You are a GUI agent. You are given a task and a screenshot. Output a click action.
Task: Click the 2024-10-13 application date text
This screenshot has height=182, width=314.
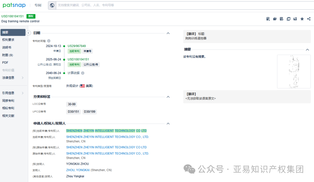pos(53,46)
